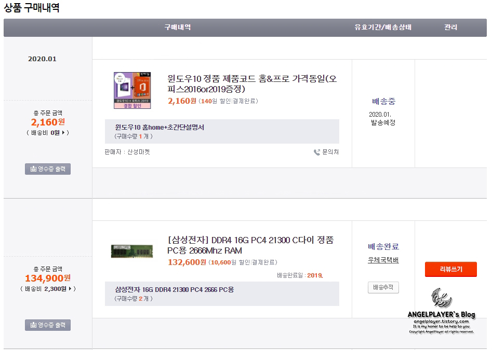
Task: Click the 132,600원 product price
Action: pos(187,262)
